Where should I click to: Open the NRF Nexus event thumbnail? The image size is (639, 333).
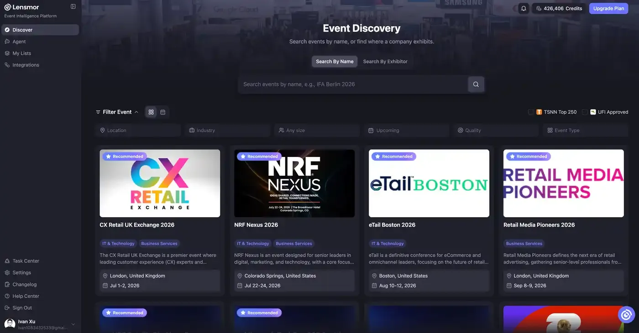(x=294, y=183)
